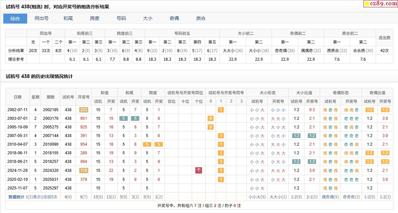The image size is (398, 213).
Task: Go to the 号码 tab
Action: coord(121,19)
